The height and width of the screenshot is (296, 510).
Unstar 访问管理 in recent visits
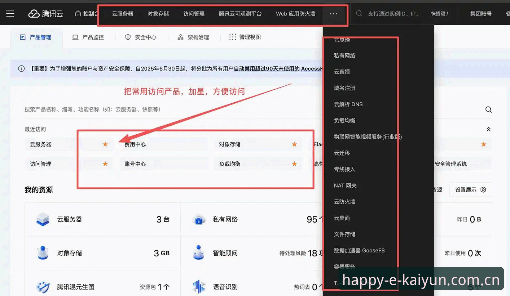pos(105,164)
